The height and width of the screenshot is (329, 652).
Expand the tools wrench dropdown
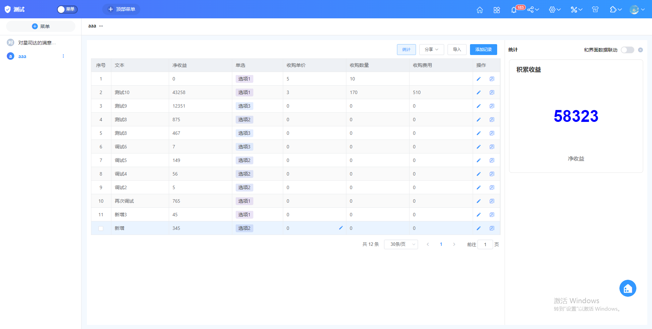click(576, 10)
